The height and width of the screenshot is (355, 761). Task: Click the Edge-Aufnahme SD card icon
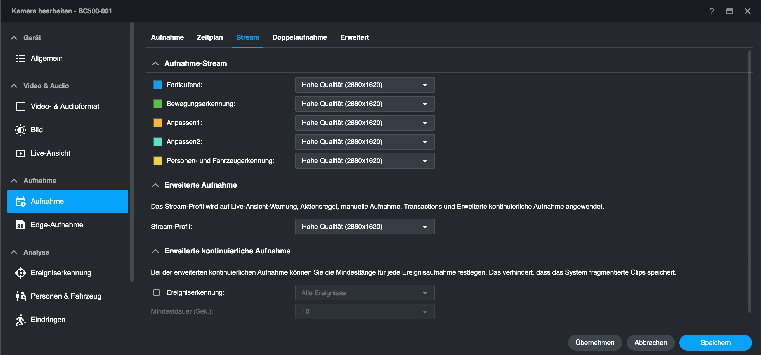tap(20, 225)
